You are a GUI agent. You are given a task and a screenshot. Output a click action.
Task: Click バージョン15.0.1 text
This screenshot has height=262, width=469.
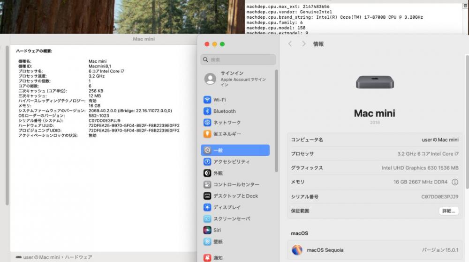(440, 250)
